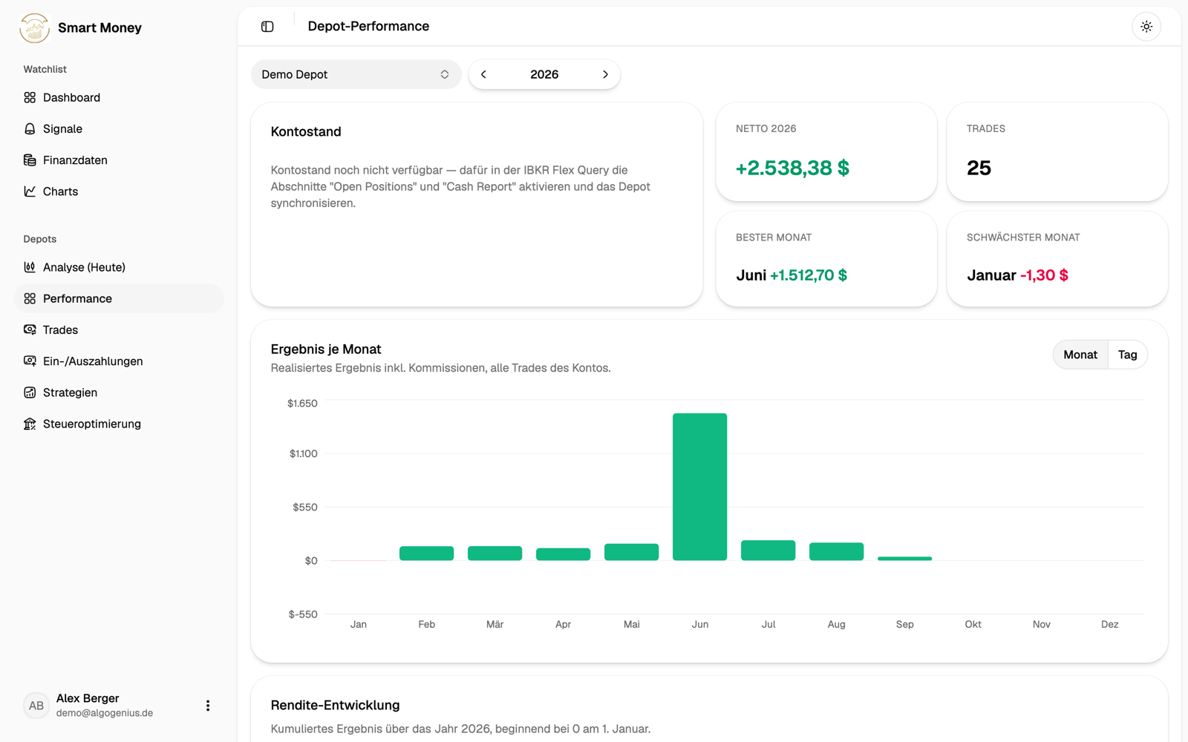Click the Kontostand heading

(x=306, y=131)
